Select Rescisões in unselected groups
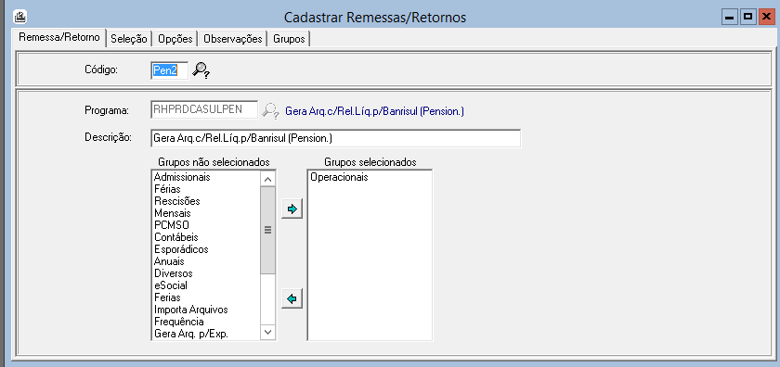 (x=177, y=201)
